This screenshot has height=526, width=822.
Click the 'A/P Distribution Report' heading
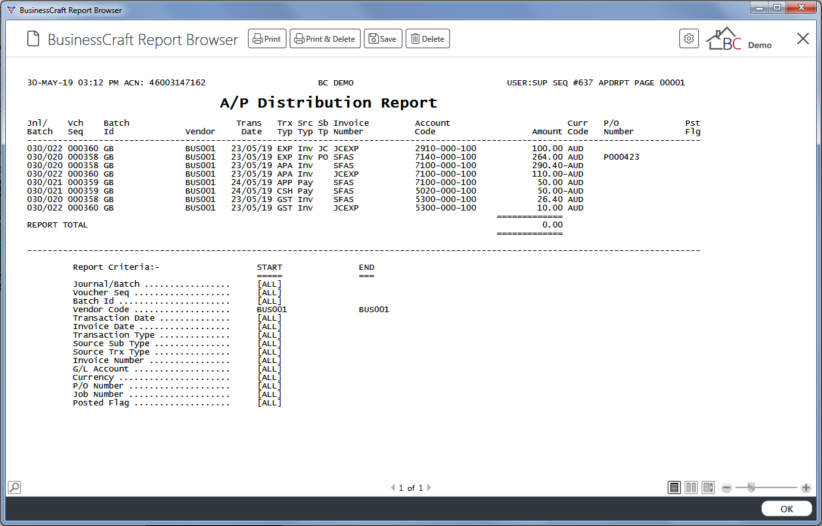coord(328,103)
